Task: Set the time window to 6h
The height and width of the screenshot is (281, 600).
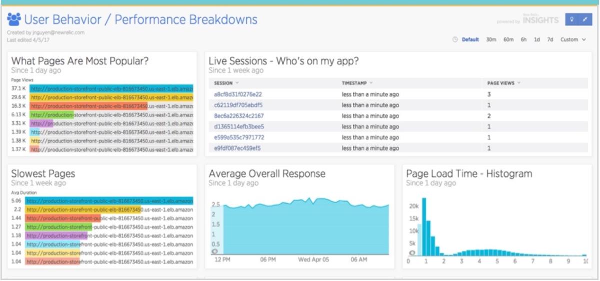Action: pyautogui.click(x=523, y=40)
